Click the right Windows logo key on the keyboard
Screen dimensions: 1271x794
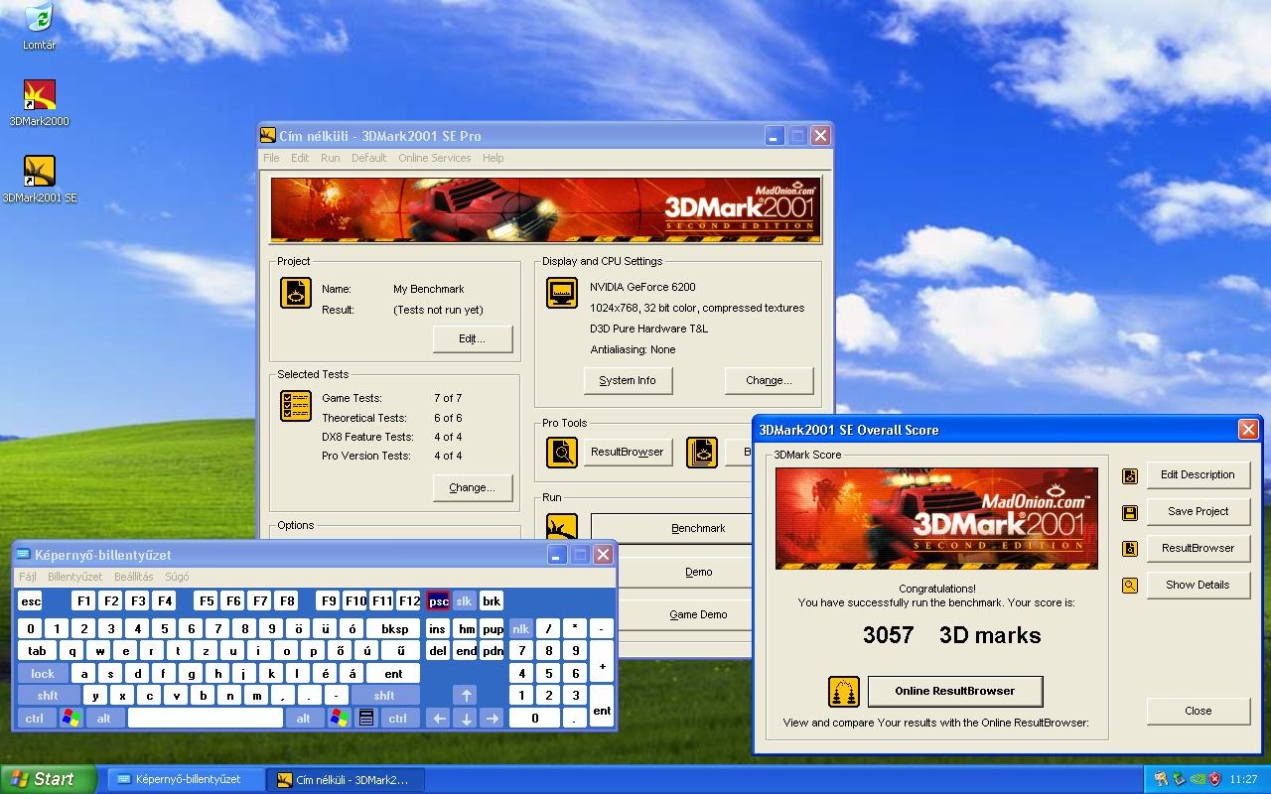pyautogui.click(x=339, y=718)
